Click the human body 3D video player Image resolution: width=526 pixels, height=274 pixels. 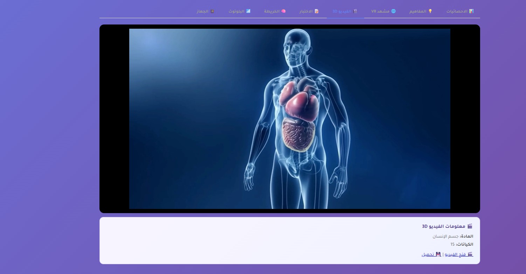point(290,119)
